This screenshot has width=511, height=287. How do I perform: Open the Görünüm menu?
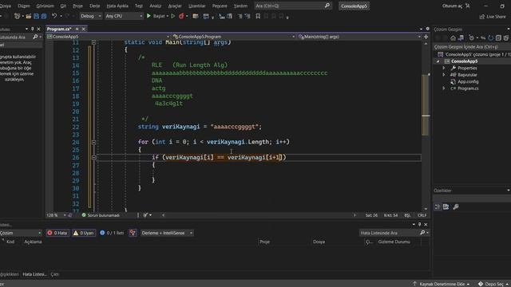point(45,6)
